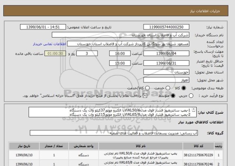Click the WKL50/6 pump name cell
The width and height of the screenshot is (235, 166).
click(141, 155)
